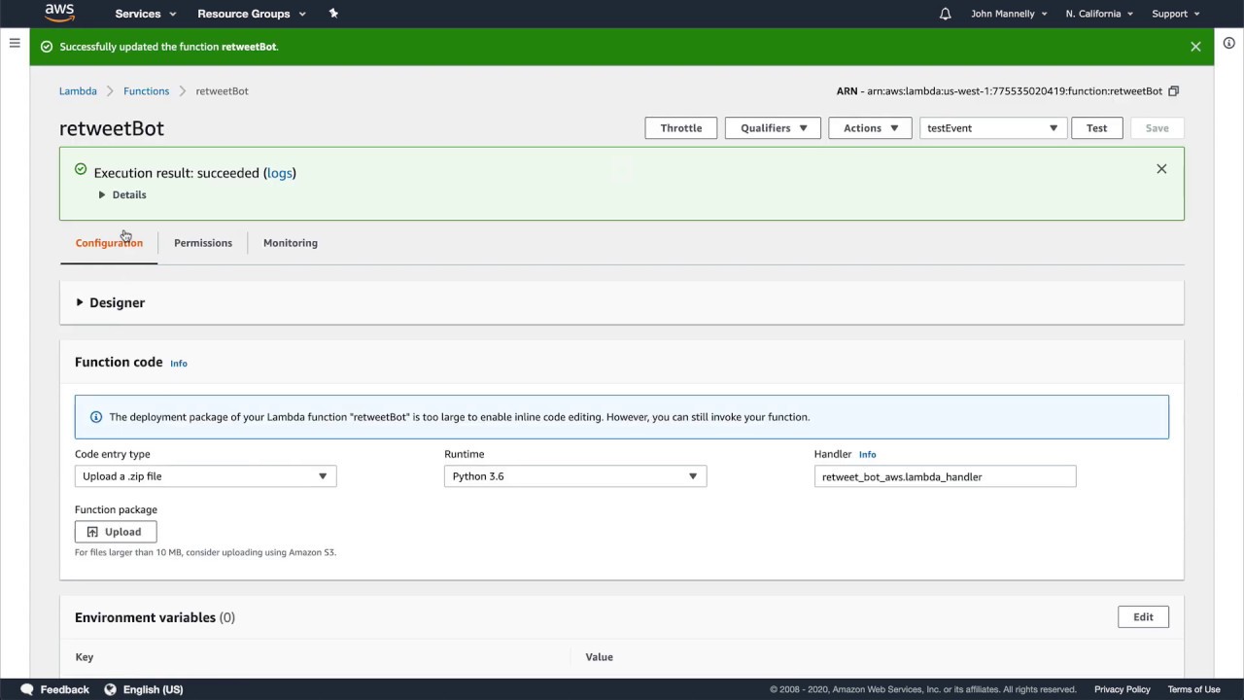The height and width of the screenshot is (700, 1244).
Task: Open the Qualifiers dropdown
Action: point(774,128)
